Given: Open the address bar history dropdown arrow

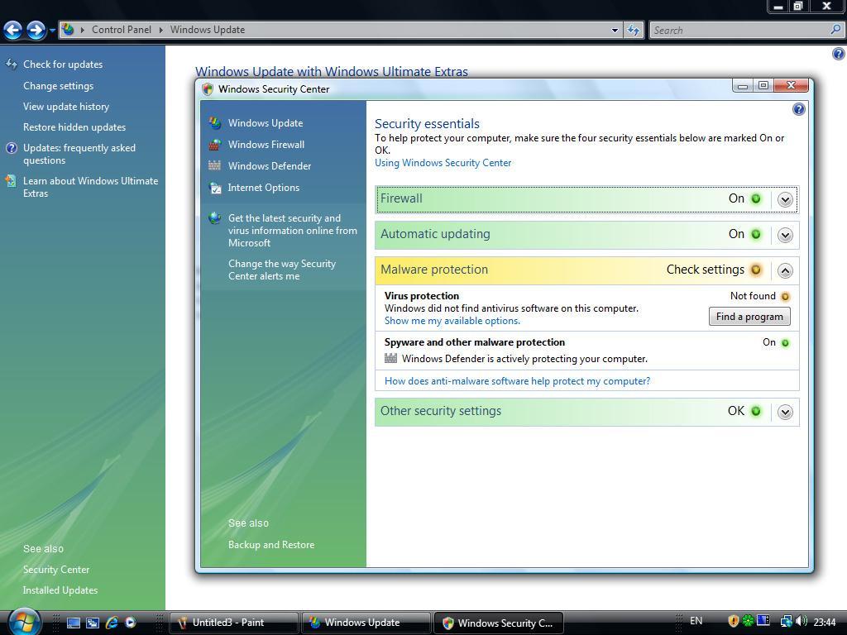Looking at the screenshot, I should pyautogui.click(x=615, y=31).
